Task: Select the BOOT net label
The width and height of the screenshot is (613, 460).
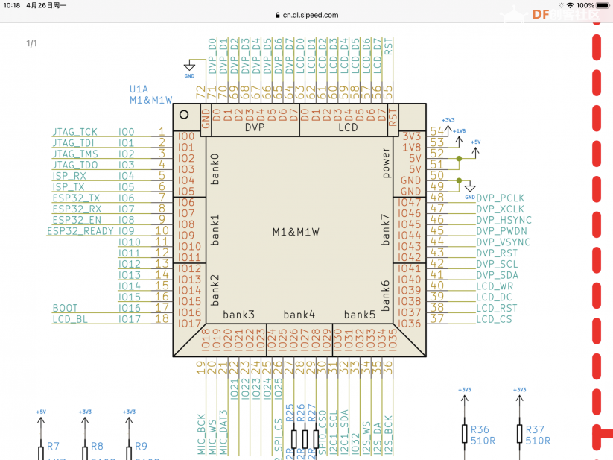Action: tap(66, 308)
